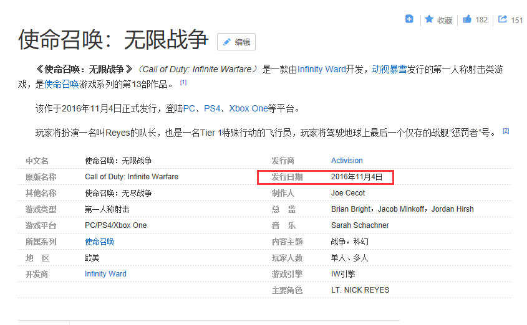Image resolution: width=527 pixels, height=325 pixels.
Task: Open the 使命召唤 link in intro paragraph
Action: (62, 84)
